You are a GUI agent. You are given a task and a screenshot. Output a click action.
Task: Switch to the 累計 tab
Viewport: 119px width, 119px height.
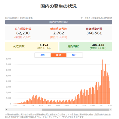coord(74,55)
